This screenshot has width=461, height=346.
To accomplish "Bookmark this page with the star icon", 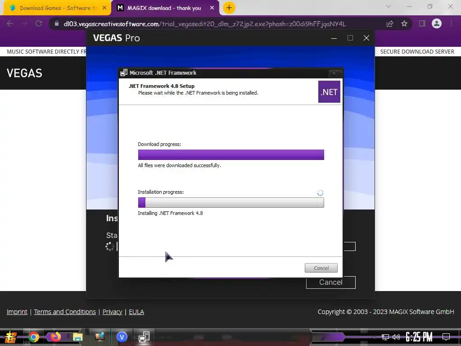I will [404, 24].
